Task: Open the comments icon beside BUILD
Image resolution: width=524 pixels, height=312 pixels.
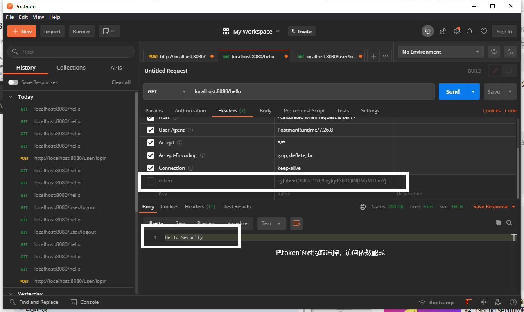Action: pyautogui.click(x=509, y=71)
